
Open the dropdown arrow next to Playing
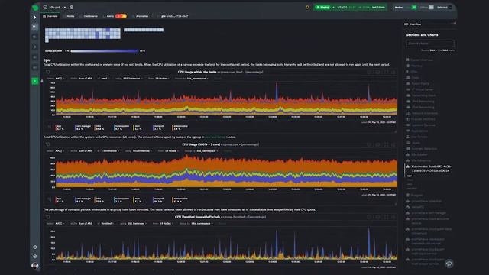(333, 7)
